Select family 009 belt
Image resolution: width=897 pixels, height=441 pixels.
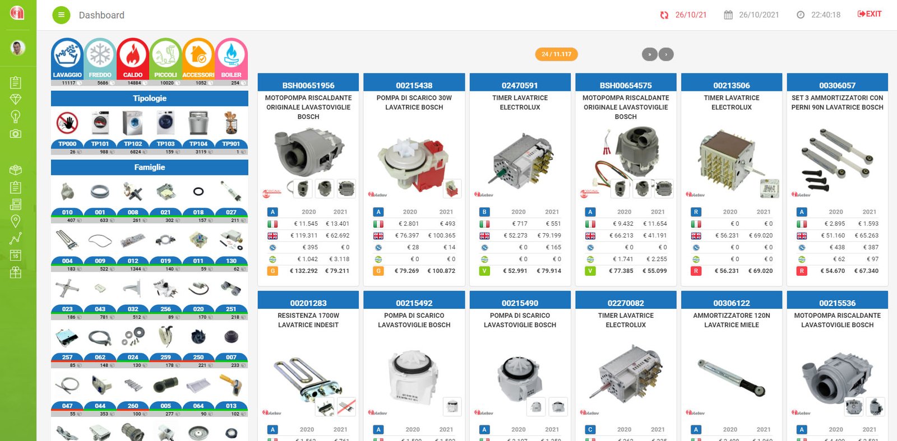(x=100, y=249)
